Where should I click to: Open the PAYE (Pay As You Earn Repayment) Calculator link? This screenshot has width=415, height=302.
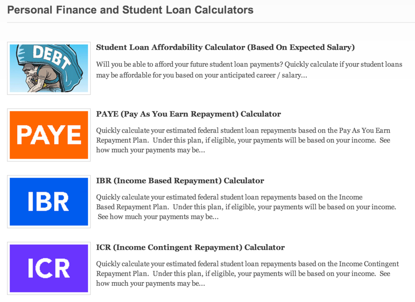point(188,114)
